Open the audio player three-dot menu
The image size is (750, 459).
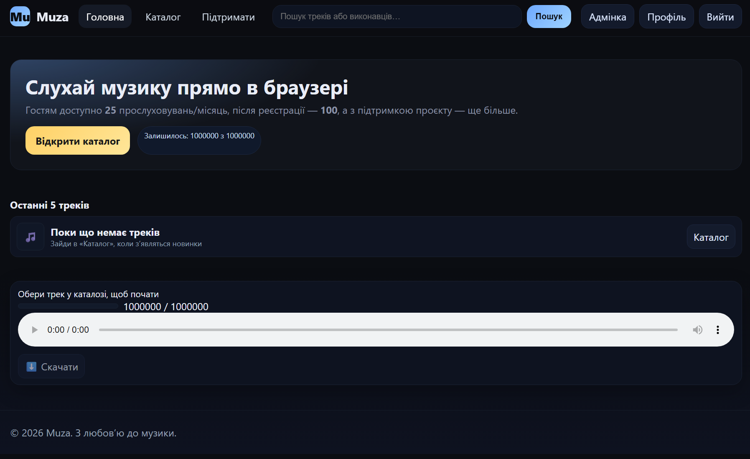717,330
